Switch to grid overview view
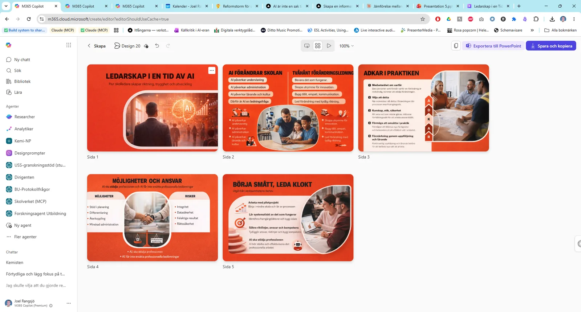Screen dimensions: 581x312 pos(318,46)
